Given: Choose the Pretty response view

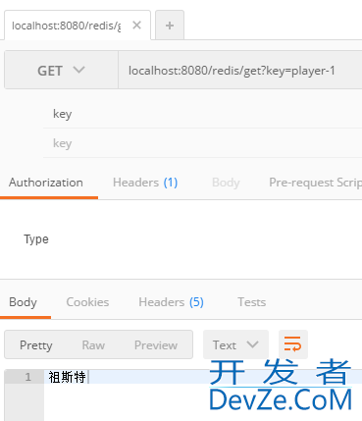Looking at the screenshot, I should coord(36,345).
